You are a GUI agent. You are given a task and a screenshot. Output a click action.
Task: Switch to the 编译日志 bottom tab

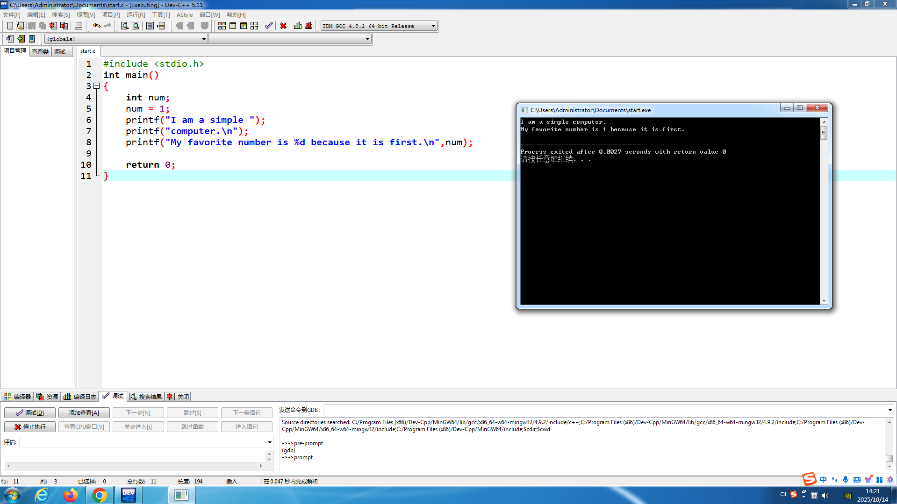pyautogui.click(x=80, y=397)
